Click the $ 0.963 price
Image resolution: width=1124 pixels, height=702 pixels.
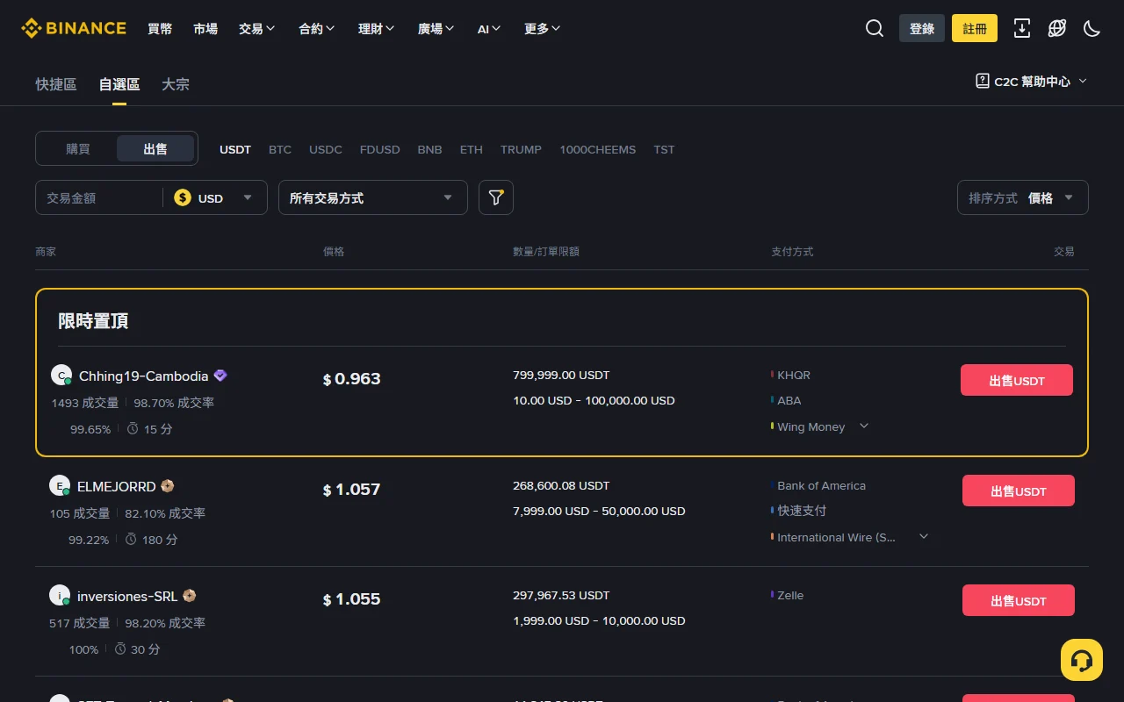click(x=352, y=379)
